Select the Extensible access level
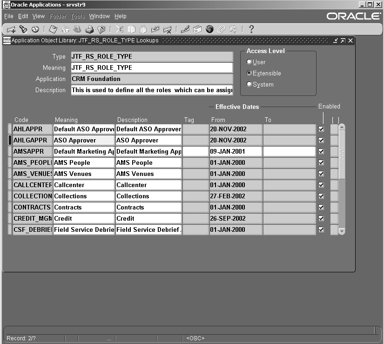Viewport: 384px width, 344px height. coord(249,73)
